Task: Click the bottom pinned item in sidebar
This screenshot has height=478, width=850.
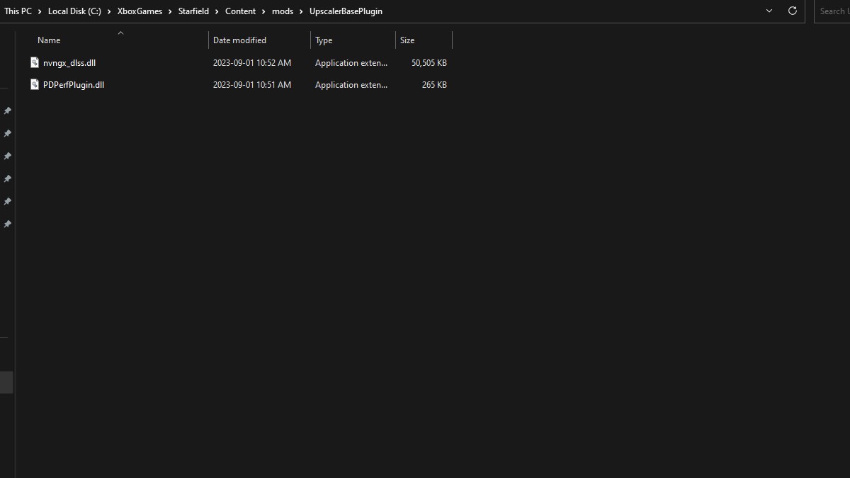Action: point(7,224)
